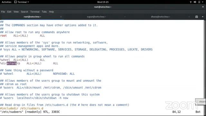The image size is (206, 116).
Task: Click 'DRIVERS' at end of %sys line
Action: (147, 50)
